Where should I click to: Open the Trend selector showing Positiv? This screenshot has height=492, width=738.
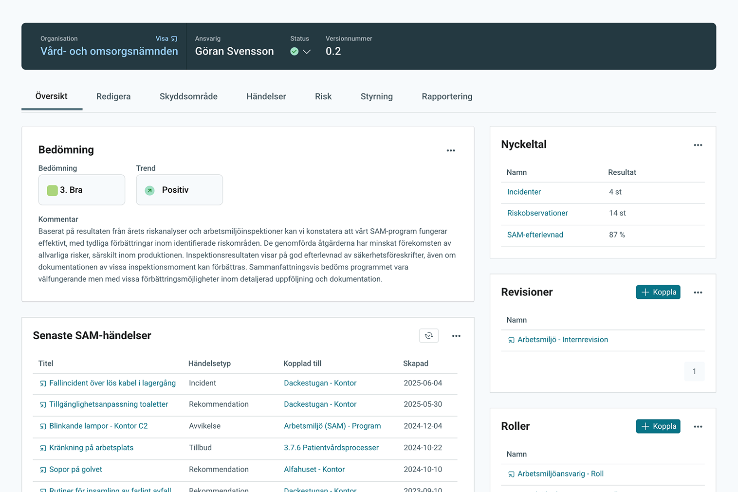coord(179,190)
